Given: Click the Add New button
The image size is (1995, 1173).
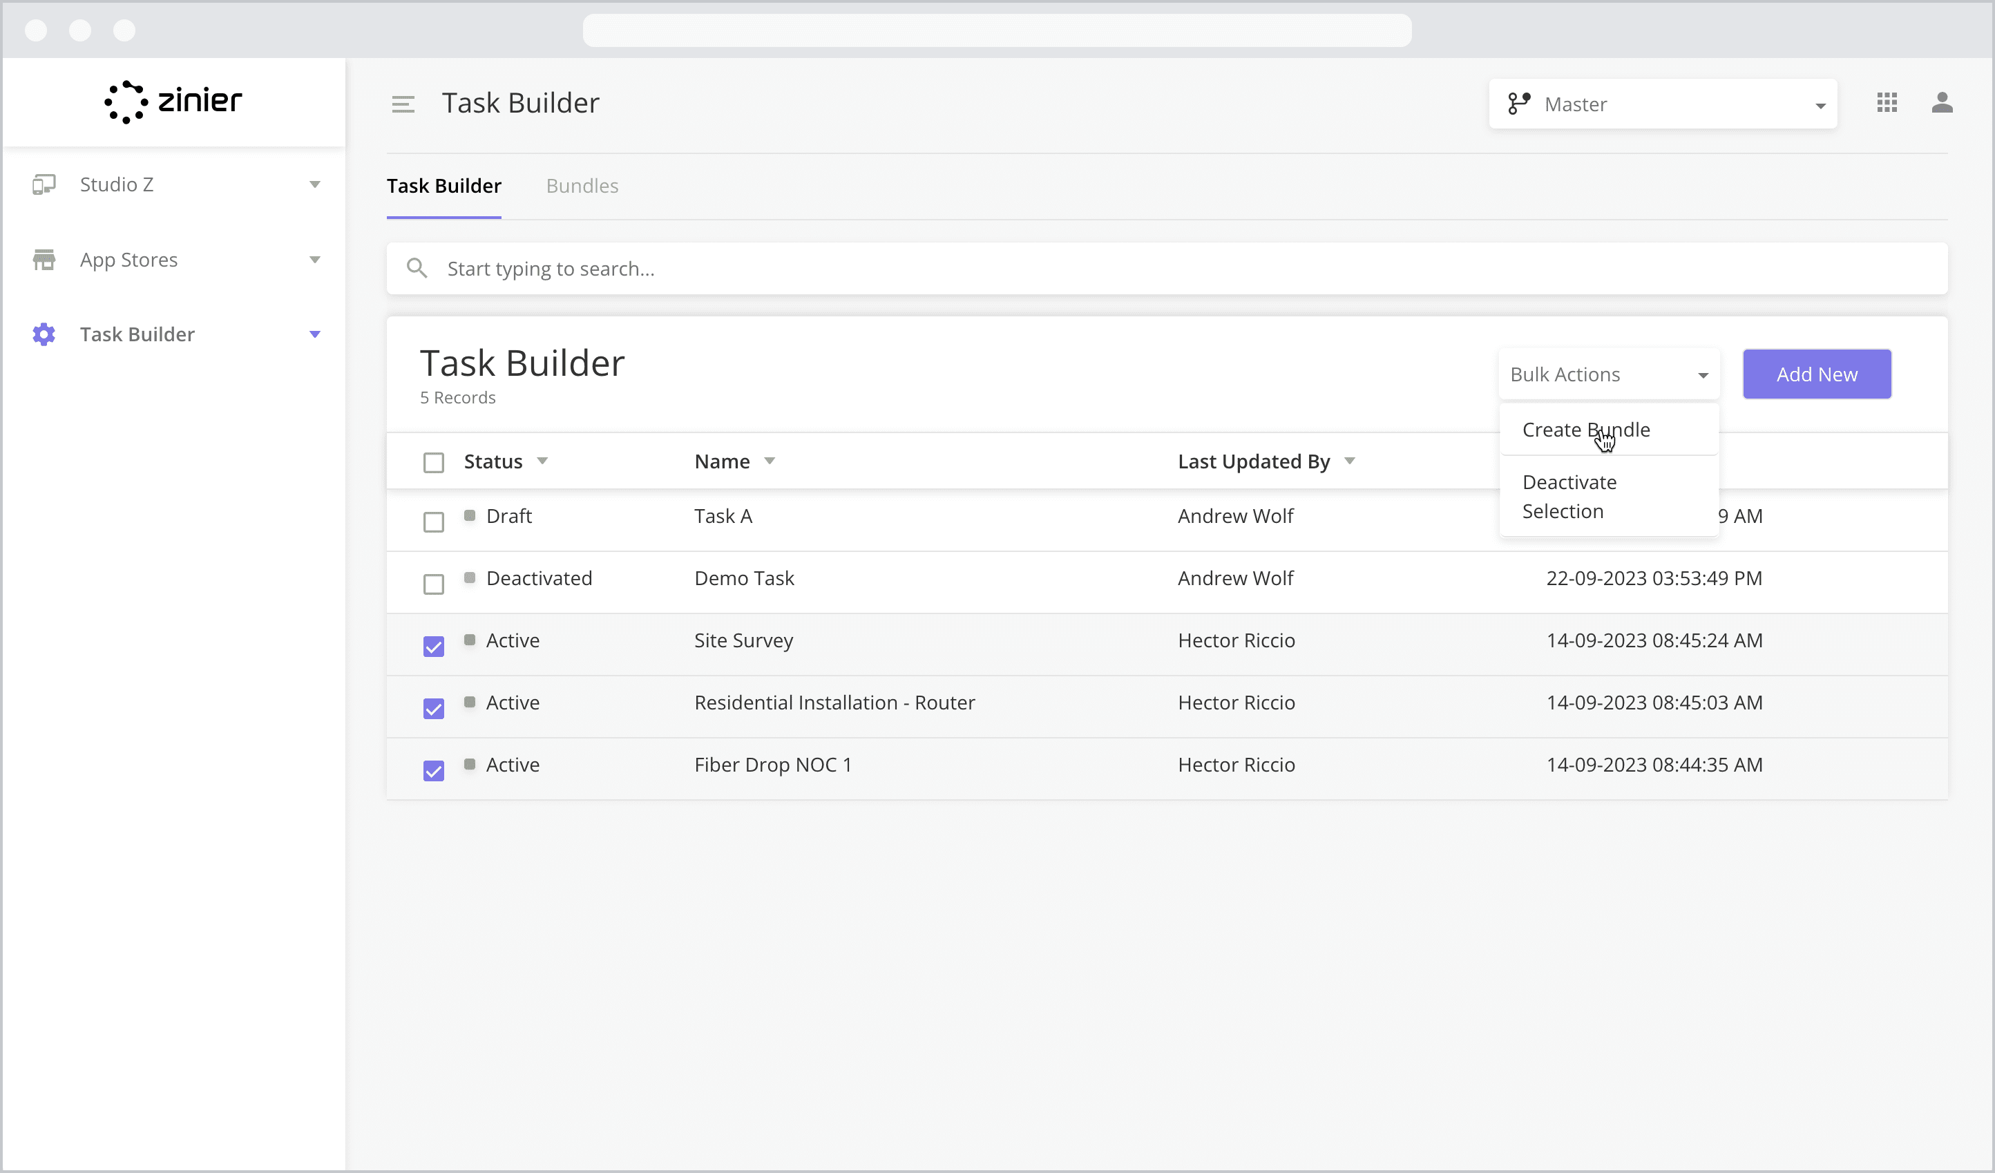Looking at the screenshot, I should point(1817,374).
